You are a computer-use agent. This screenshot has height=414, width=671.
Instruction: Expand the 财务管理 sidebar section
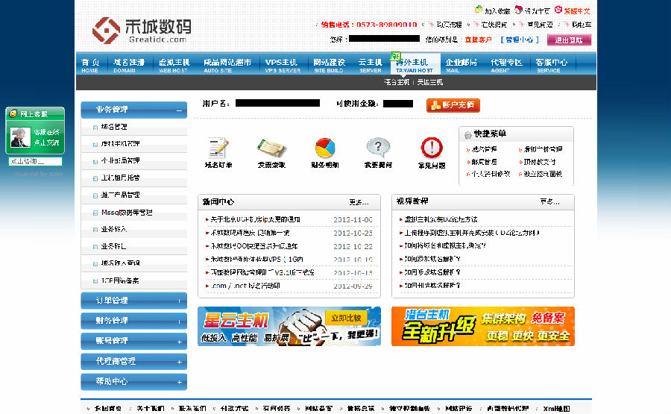click(179, 321)
